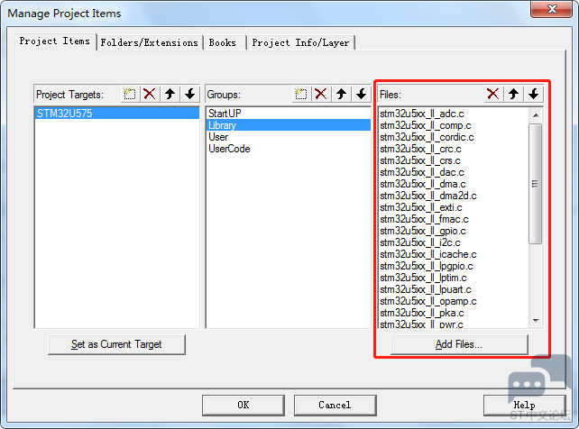Click the Add Files... button
This screenshot has width=579, height=429.
[459, 344]
